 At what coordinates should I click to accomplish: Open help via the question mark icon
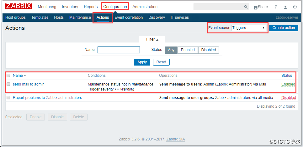pos(276,7)
